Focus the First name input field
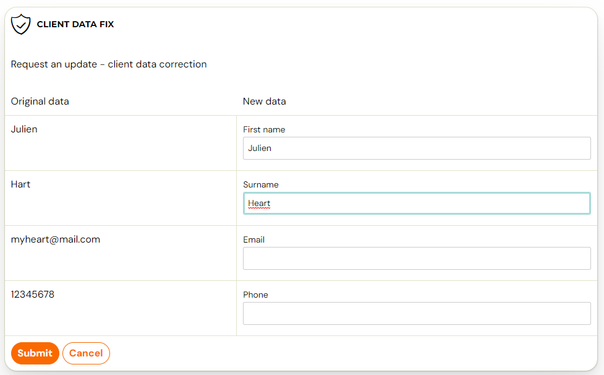Screen dimensions: 604x375 tap(417, 148)
